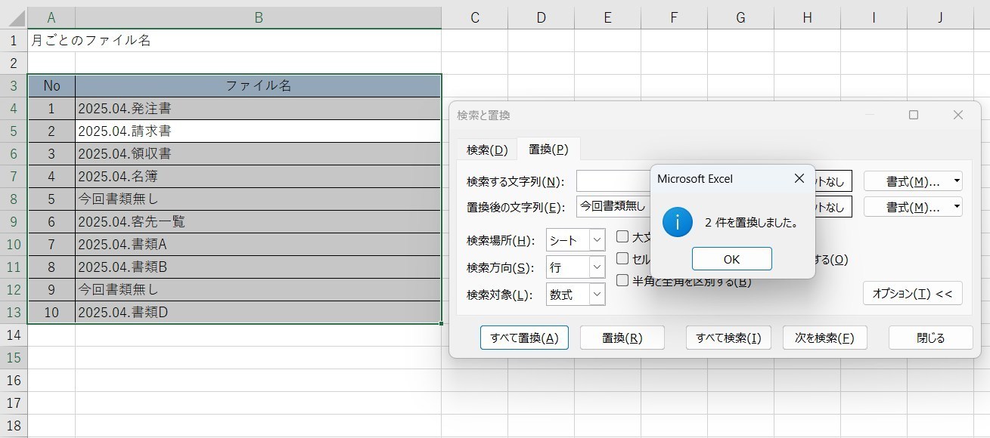Close the Microsoft Excel message box with X
The width and height of the screenshot is (990, 438).
(x=799, y=179)
